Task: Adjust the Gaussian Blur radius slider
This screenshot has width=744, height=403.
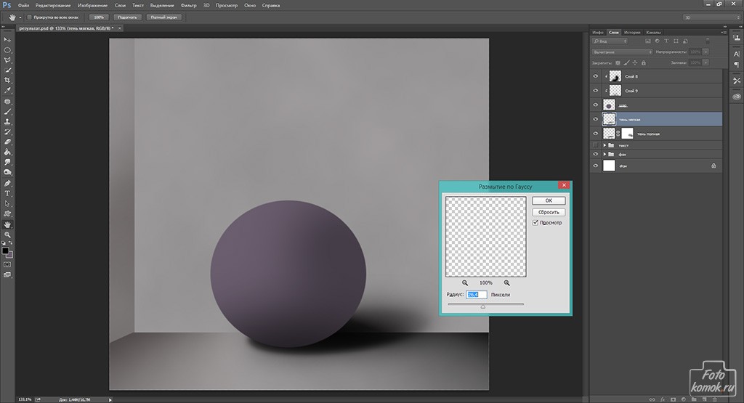Action: [483, 306]
